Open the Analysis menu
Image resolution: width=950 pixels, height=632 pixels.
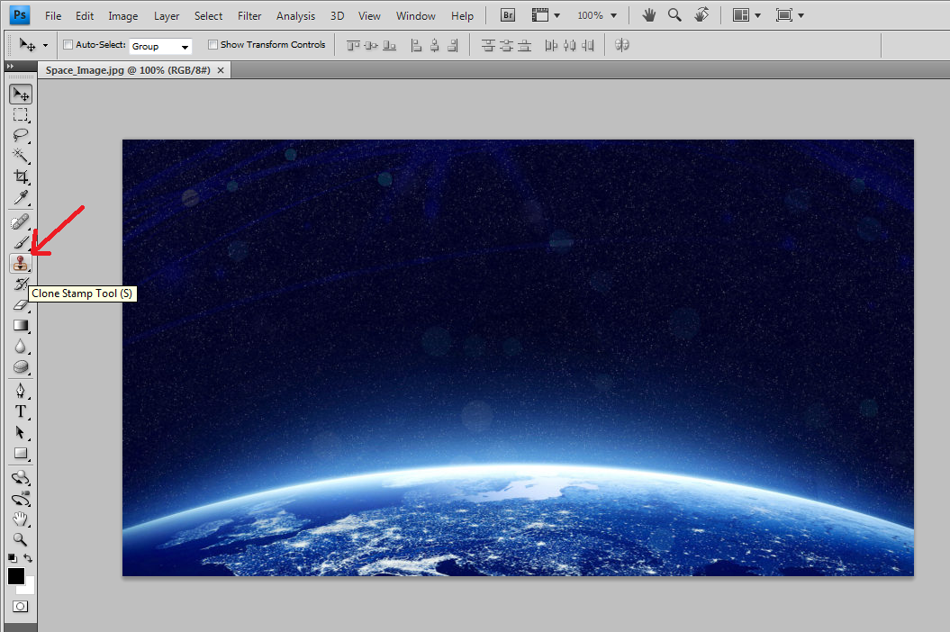click(x=295, y=15)
